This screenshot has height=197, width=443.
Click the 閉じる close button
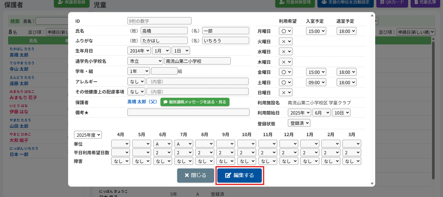[x=195, y=175]
